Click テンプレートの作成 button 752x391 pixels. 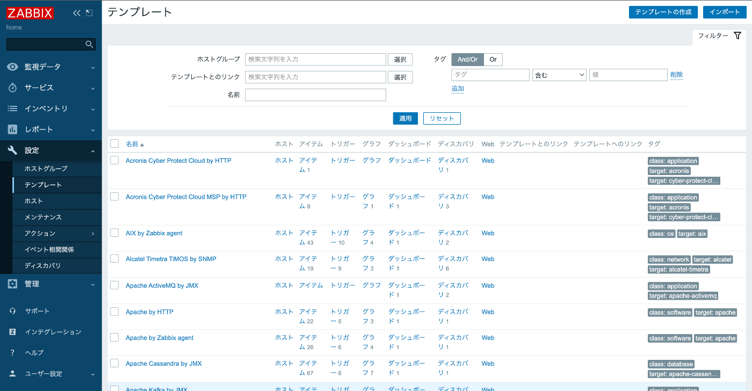click(663, 12)
